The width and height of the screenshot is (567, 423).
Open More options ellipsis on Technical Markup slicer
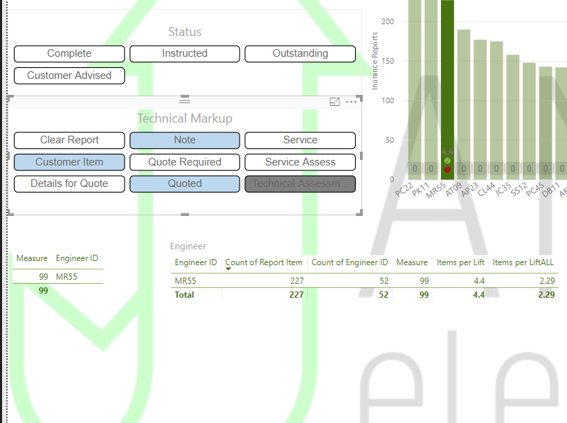[351, 102]
